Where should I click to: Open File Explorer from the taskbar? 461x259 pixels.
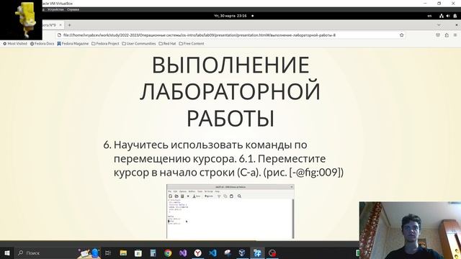pyautogui.click(x=123, y=253)
